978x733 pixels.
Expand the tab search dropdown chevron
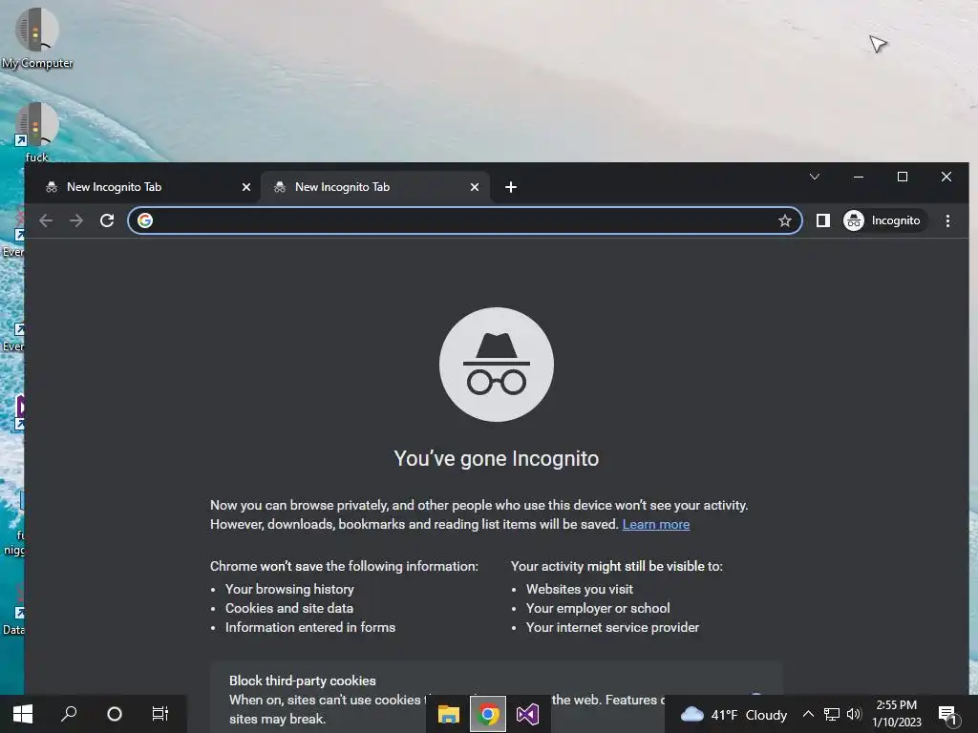(814, 177)
